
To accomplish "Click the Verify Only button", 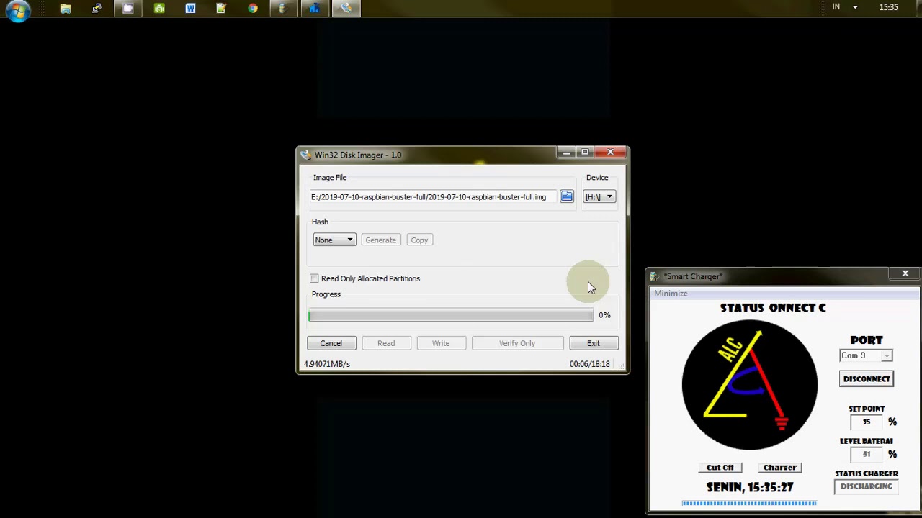I will click(x=517, y=343).
